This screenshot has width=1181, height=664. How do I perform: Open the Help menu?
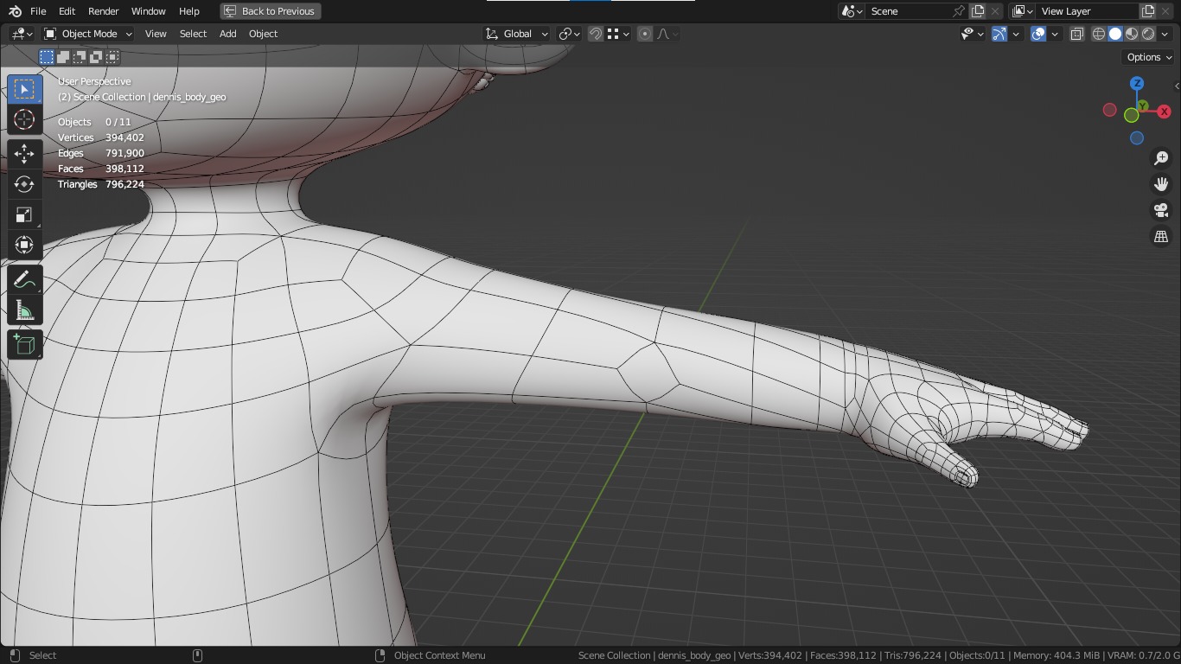click(x=189, y=11)
